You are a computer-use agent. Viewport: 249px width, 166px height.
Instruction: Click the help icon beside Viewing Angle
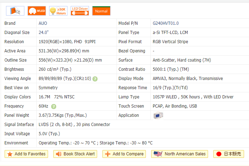[95, 79]
